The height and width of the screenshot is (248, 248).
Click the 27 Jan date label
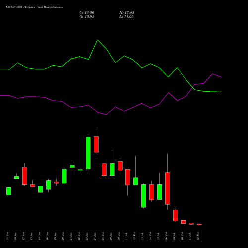(95, 236)
